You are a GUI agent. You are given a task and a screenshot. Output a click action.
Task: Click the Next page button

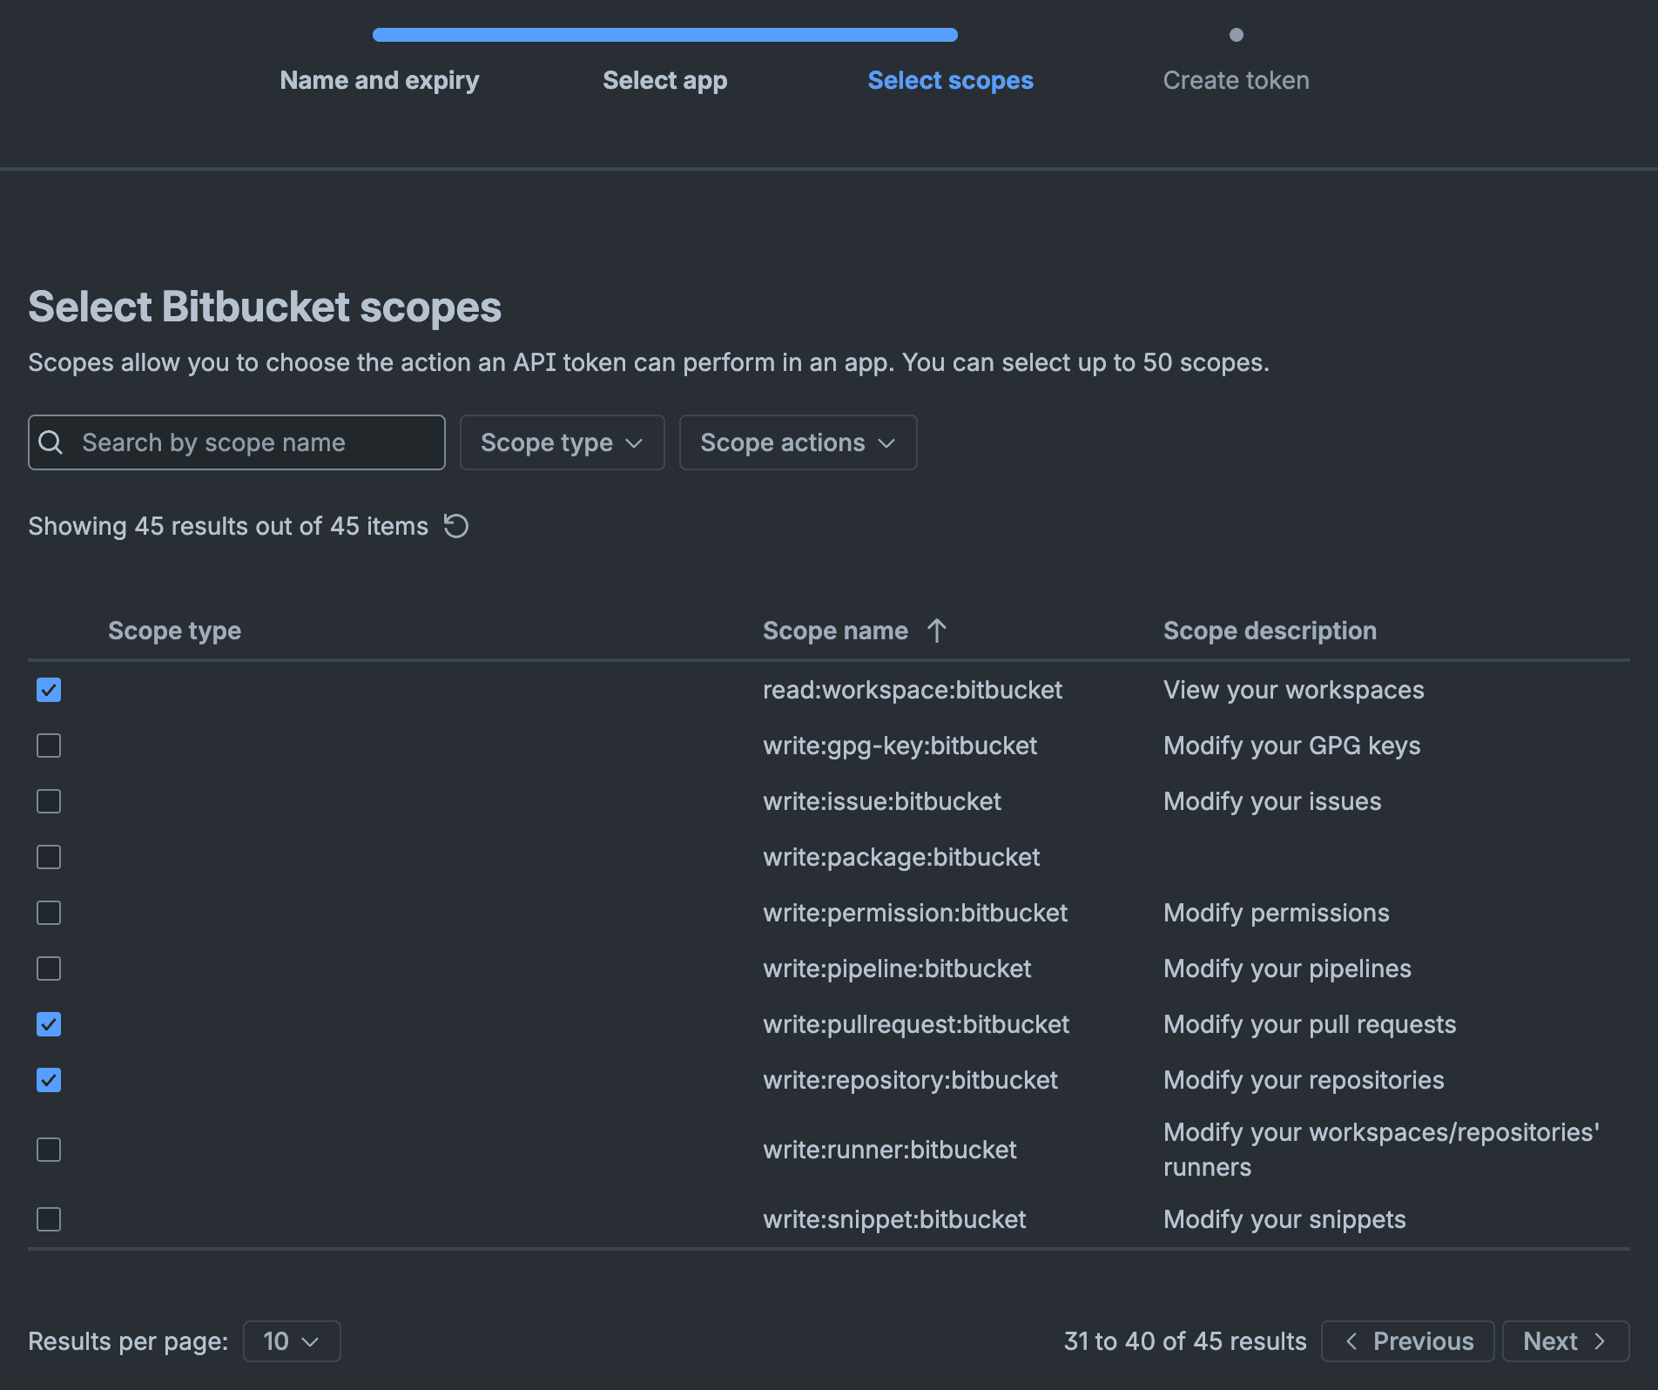coord(1566,1341)
